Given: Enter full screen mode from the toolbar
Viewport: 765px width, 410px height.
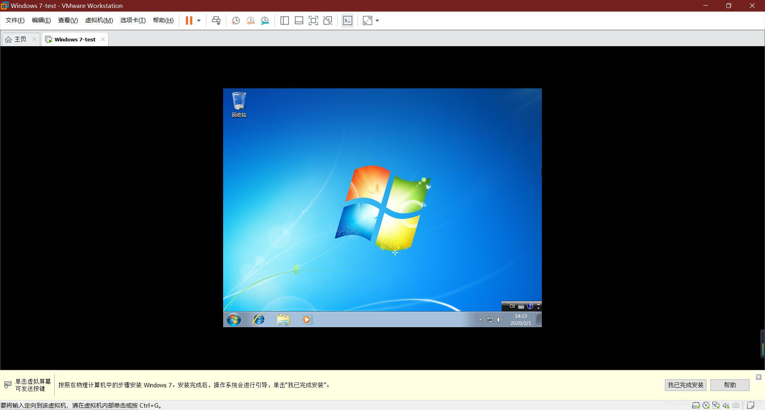Looking at the screenshot, I should (x=313, y=21).
